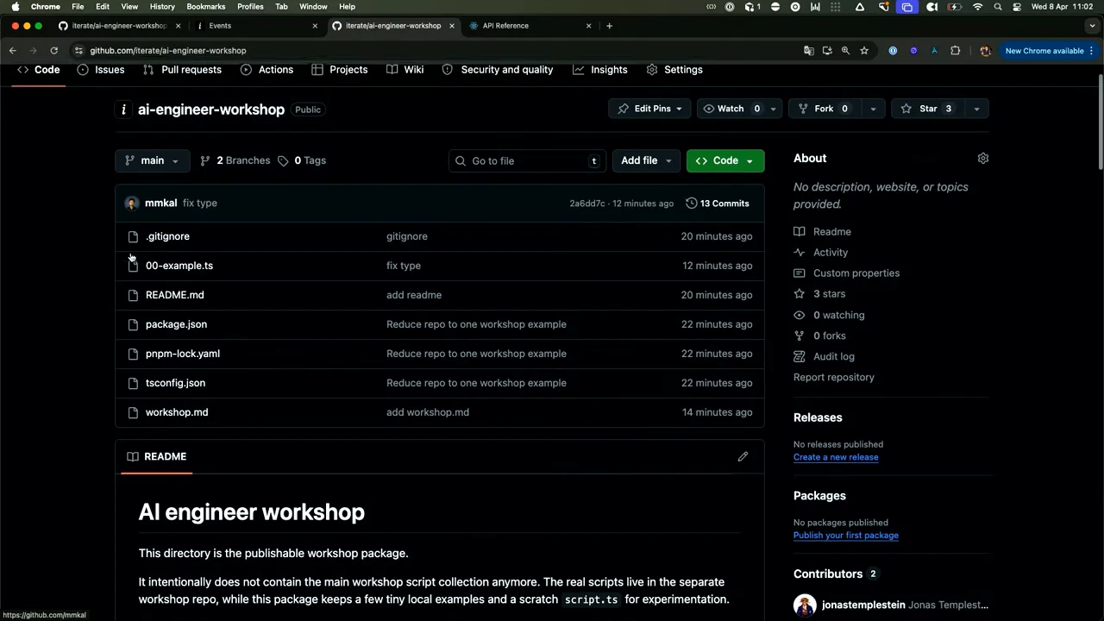The height and width of the screenshot is (621, 1104).
Task: Close the API Reference tab
Action: point(589,26)
